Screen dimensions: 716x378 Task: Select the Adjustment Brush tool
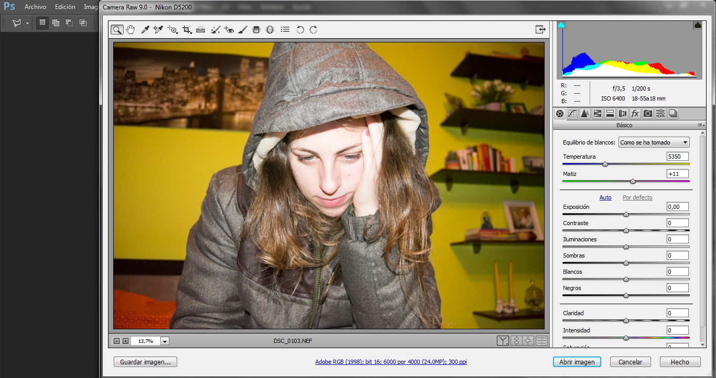click(x=242, y=30)
